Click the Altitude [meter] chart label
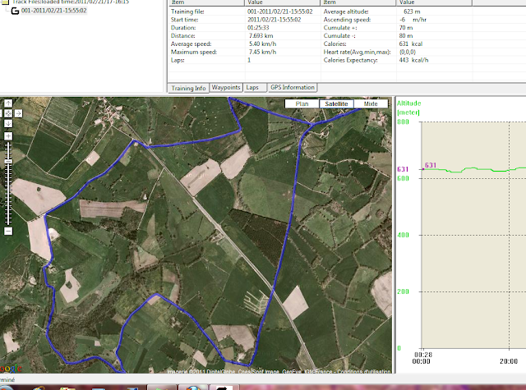 pos(408,108)
